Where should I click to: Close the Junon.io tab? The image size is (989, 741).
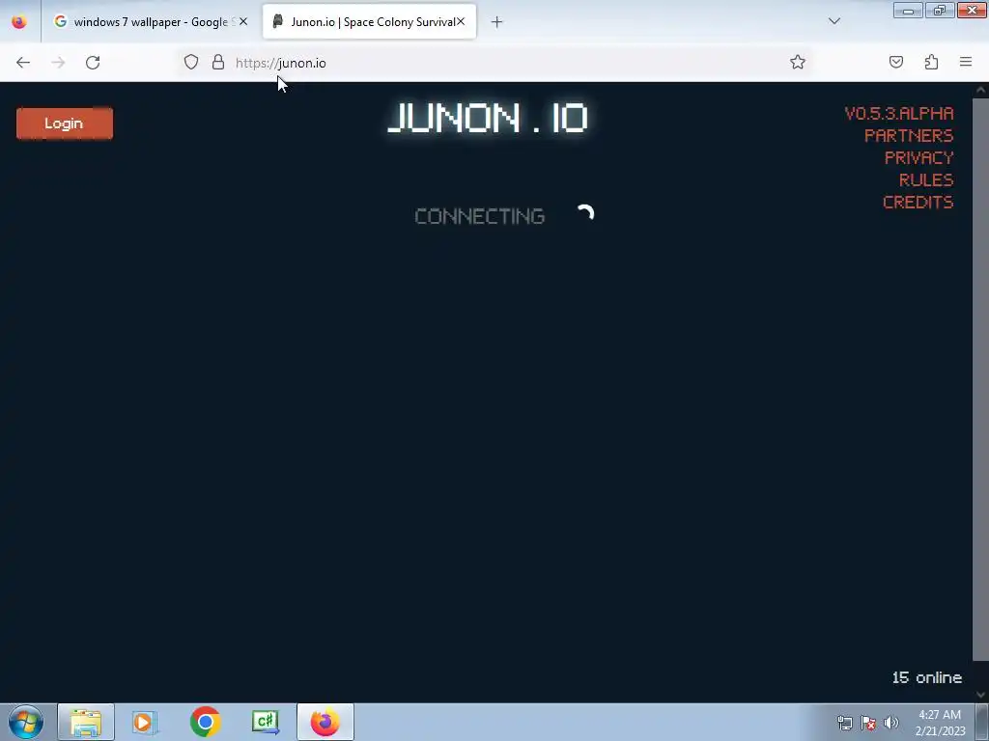click(x=461, y=22)
